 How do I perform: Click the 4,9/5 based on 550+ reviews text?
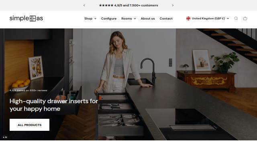[29, 90]
